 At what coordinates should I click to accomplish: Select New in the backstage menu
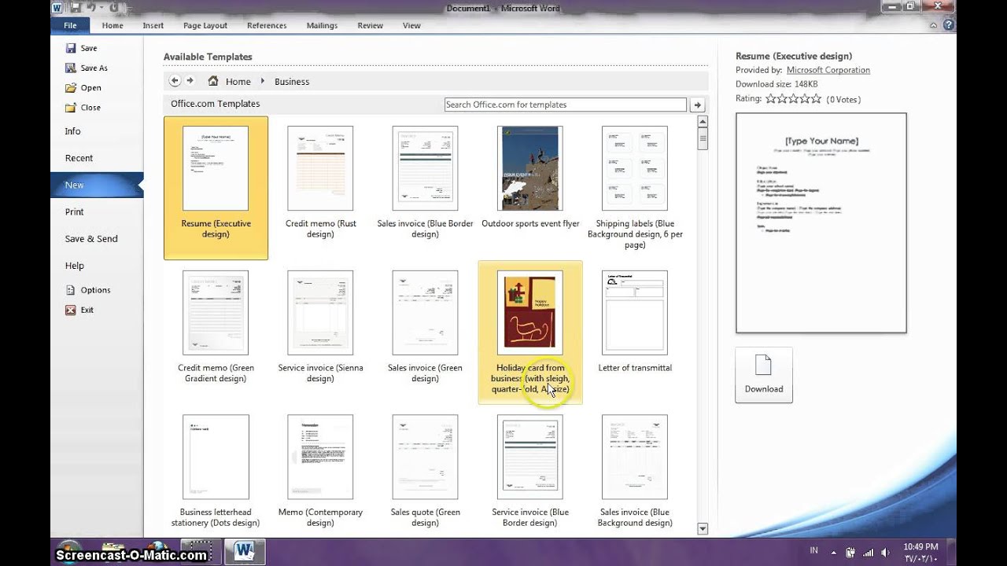pos(97,185)
